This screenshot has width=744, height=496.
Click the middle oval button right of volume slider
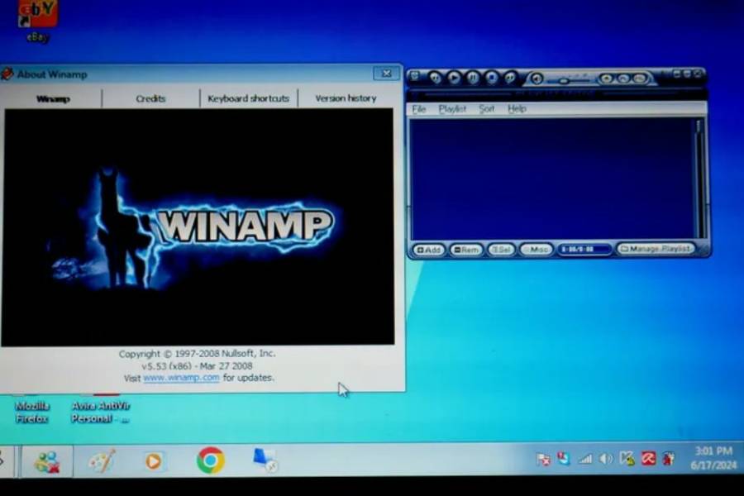coord(623,79)
